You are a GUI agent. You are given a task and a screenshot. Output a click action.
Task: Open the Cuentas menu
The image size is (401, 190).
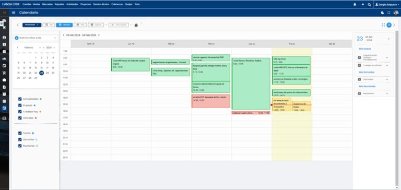[26, 4]
